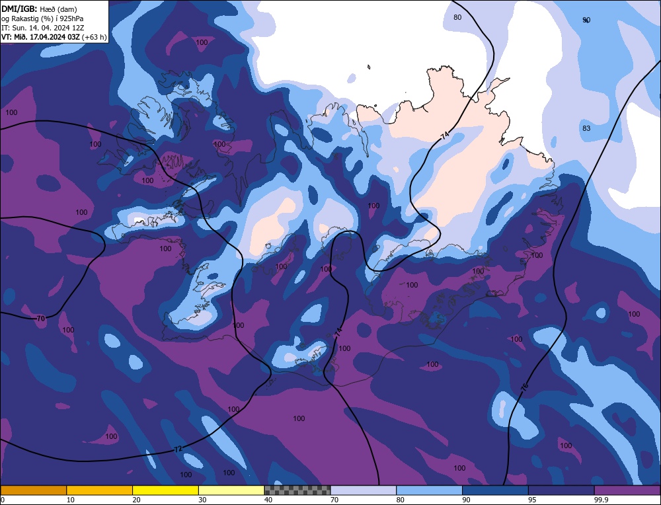
Task: Click the legend tick label 20
Action: coord(137,500)
